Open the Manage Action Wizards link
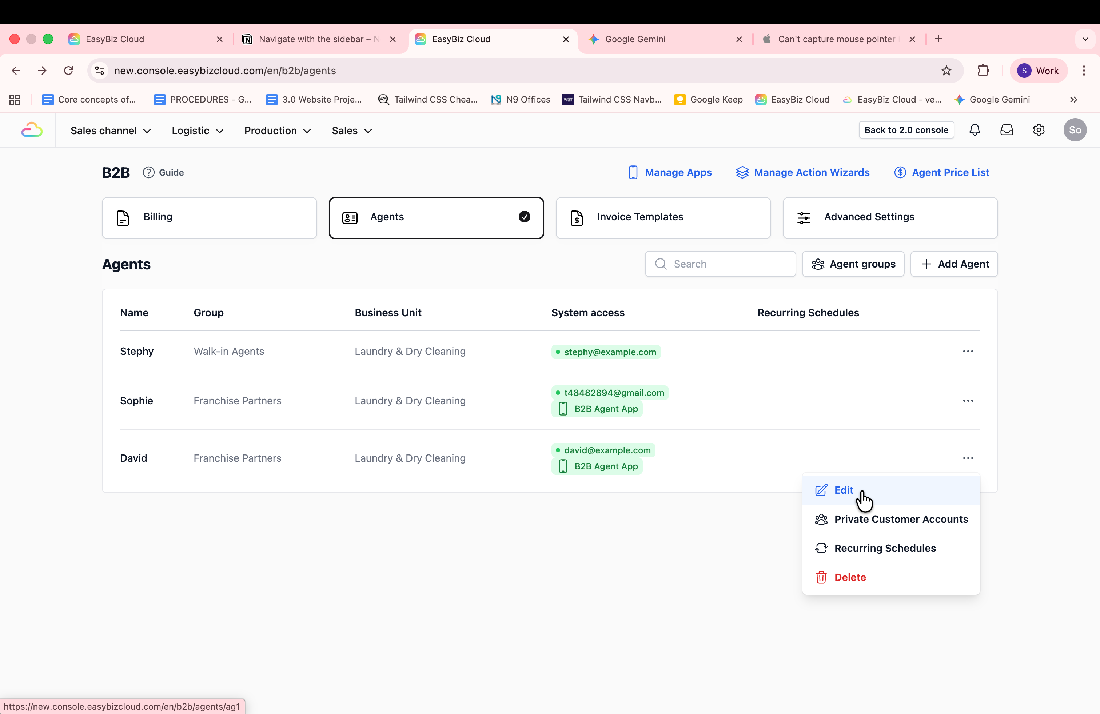Viewport: 1100px width, 714px height. coord(802,172)
